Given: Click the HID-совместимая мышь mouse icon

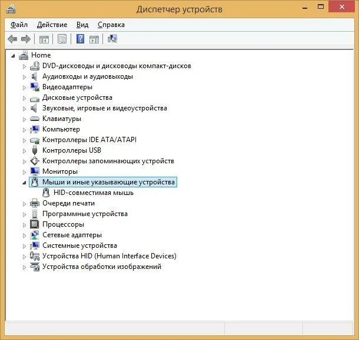Looking at the screenshot, I should coord(46,193).
